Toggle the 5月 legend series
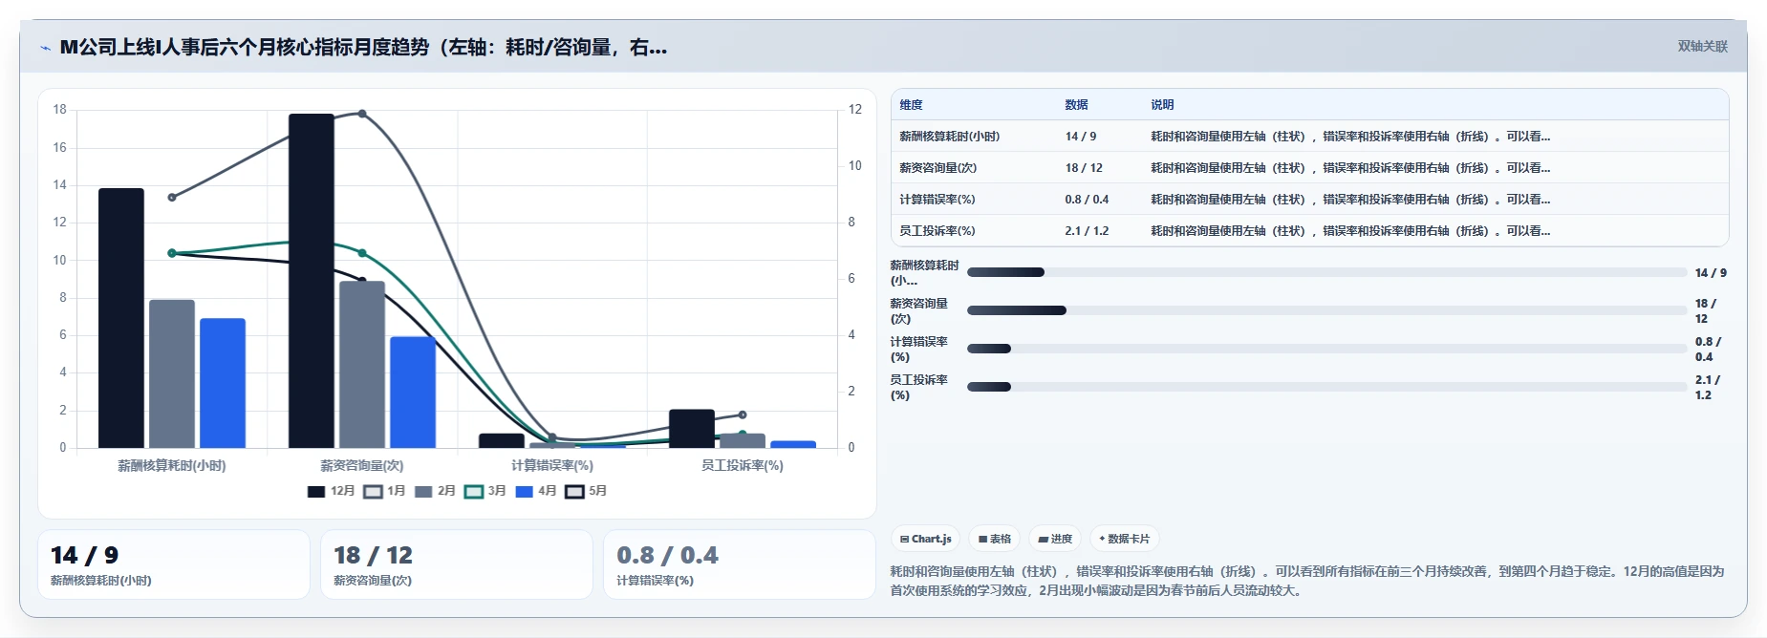The image size is (1767, 638). 586,491
